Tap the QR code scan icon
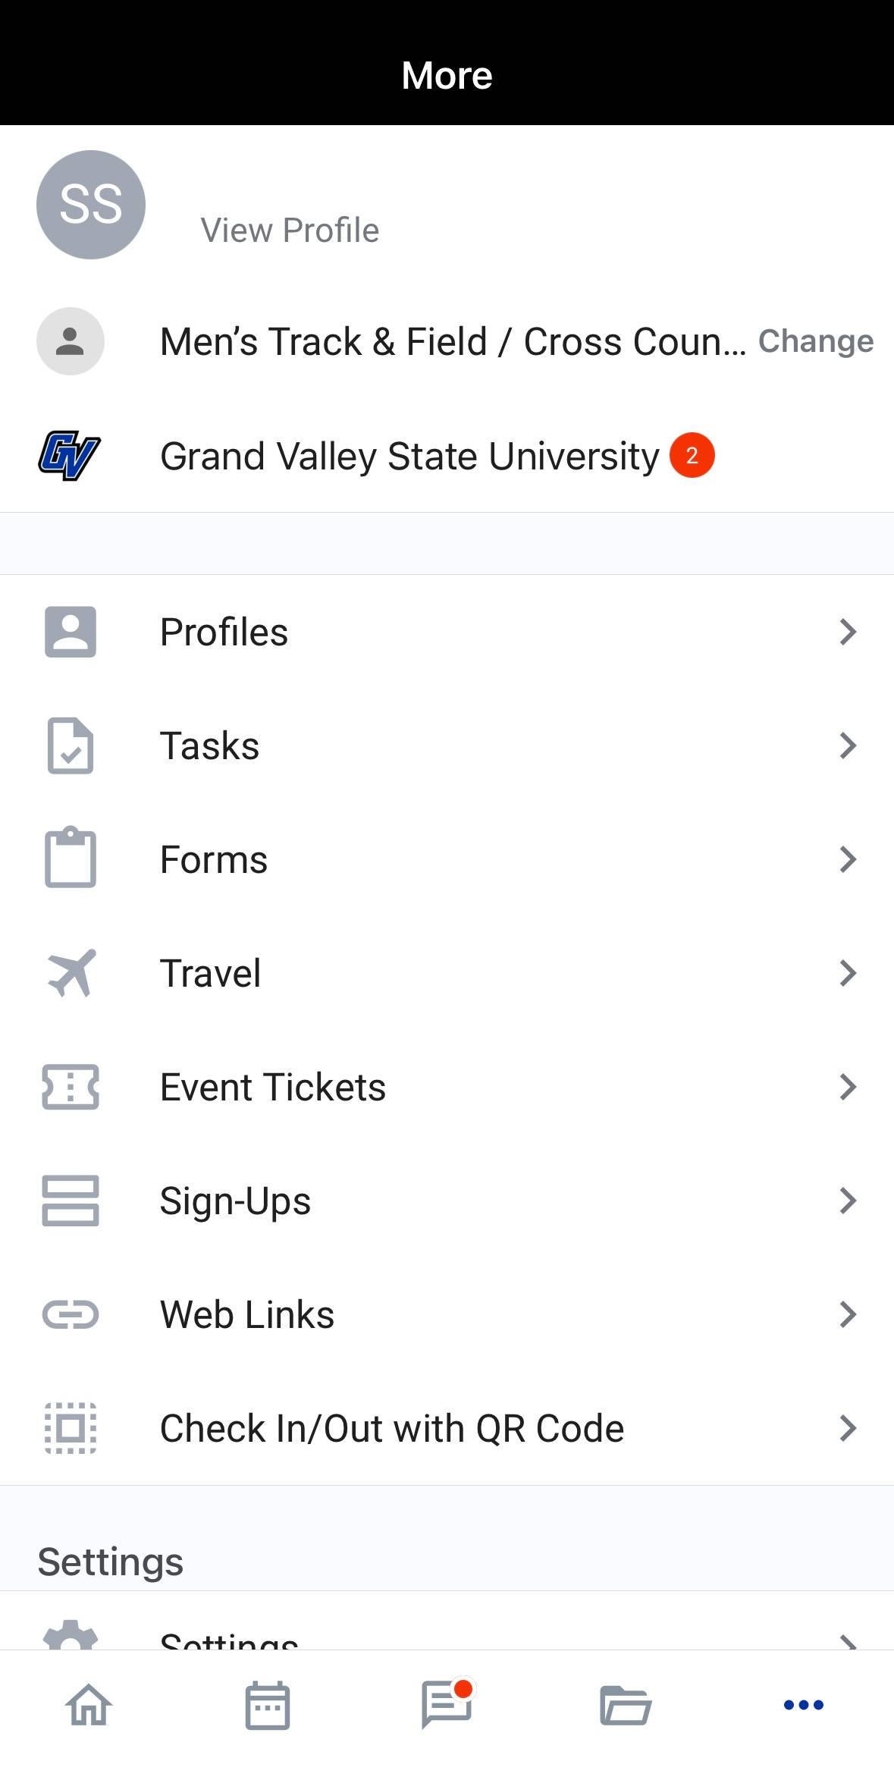Screen dimensions: 894x1780 click(71, 1428)
